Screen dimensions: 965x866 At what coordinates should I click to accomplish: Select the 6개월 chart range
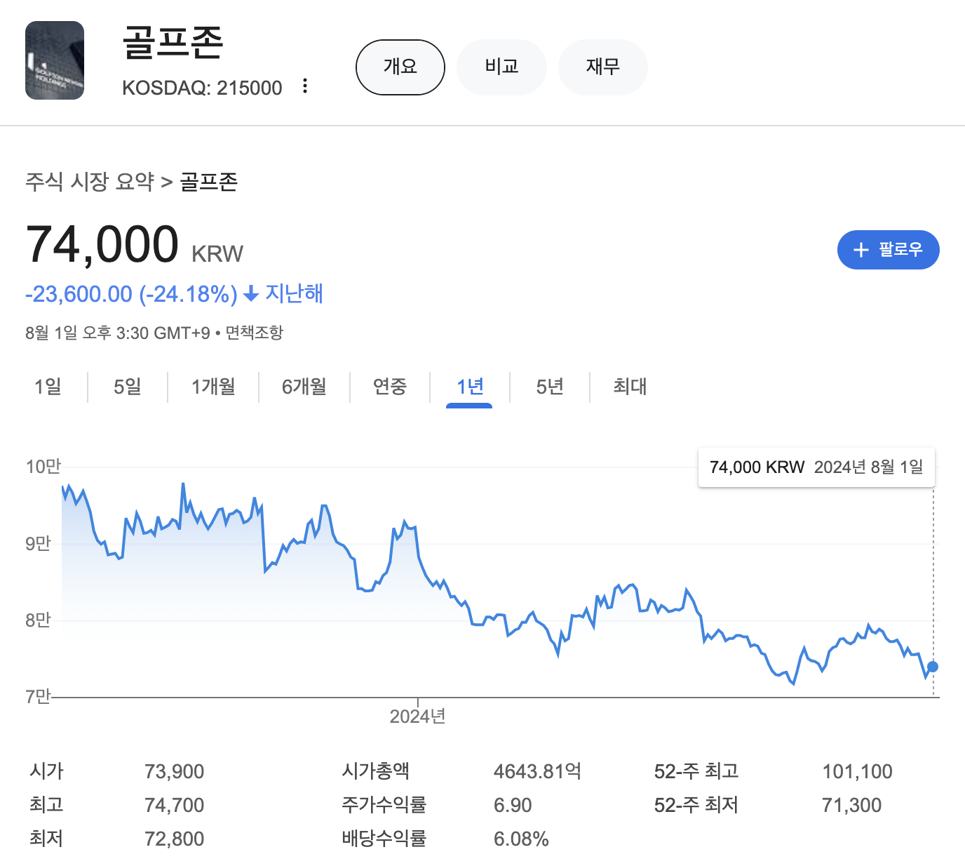coord(304,387)
